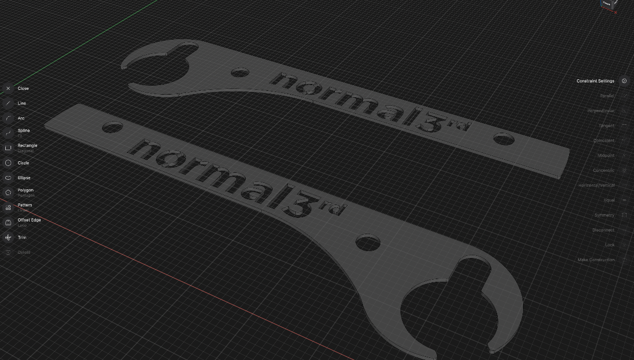Image resolution: width=634 pixels, height=360 pixels.
Task: Click the Coincident constraint label
Action: click(x=603, y=141)
